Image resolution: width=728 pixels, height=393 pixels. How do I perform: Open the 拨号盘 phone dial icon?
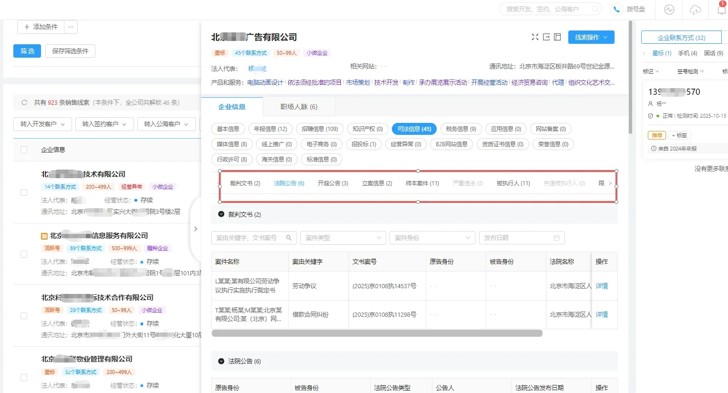click(616, 9)
